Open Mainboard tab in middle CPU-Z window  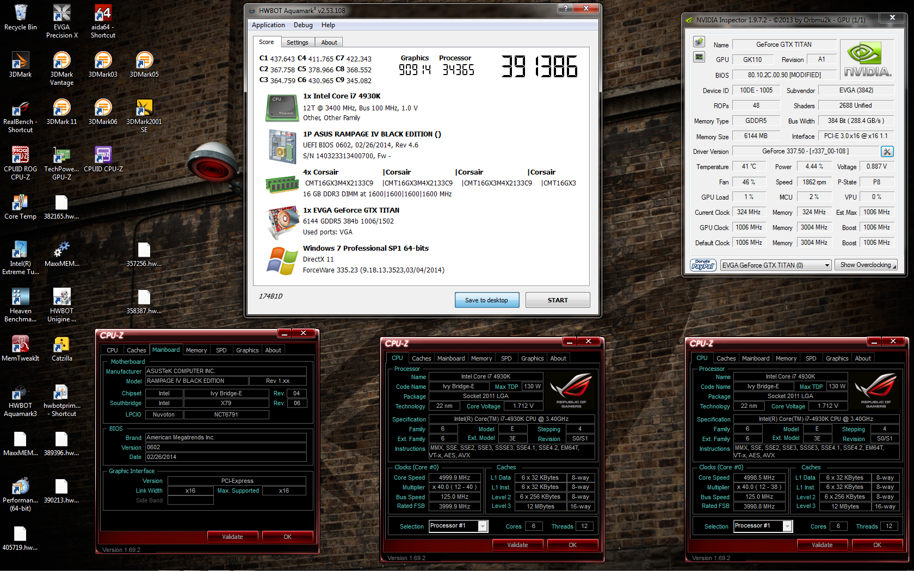point(451,358)
